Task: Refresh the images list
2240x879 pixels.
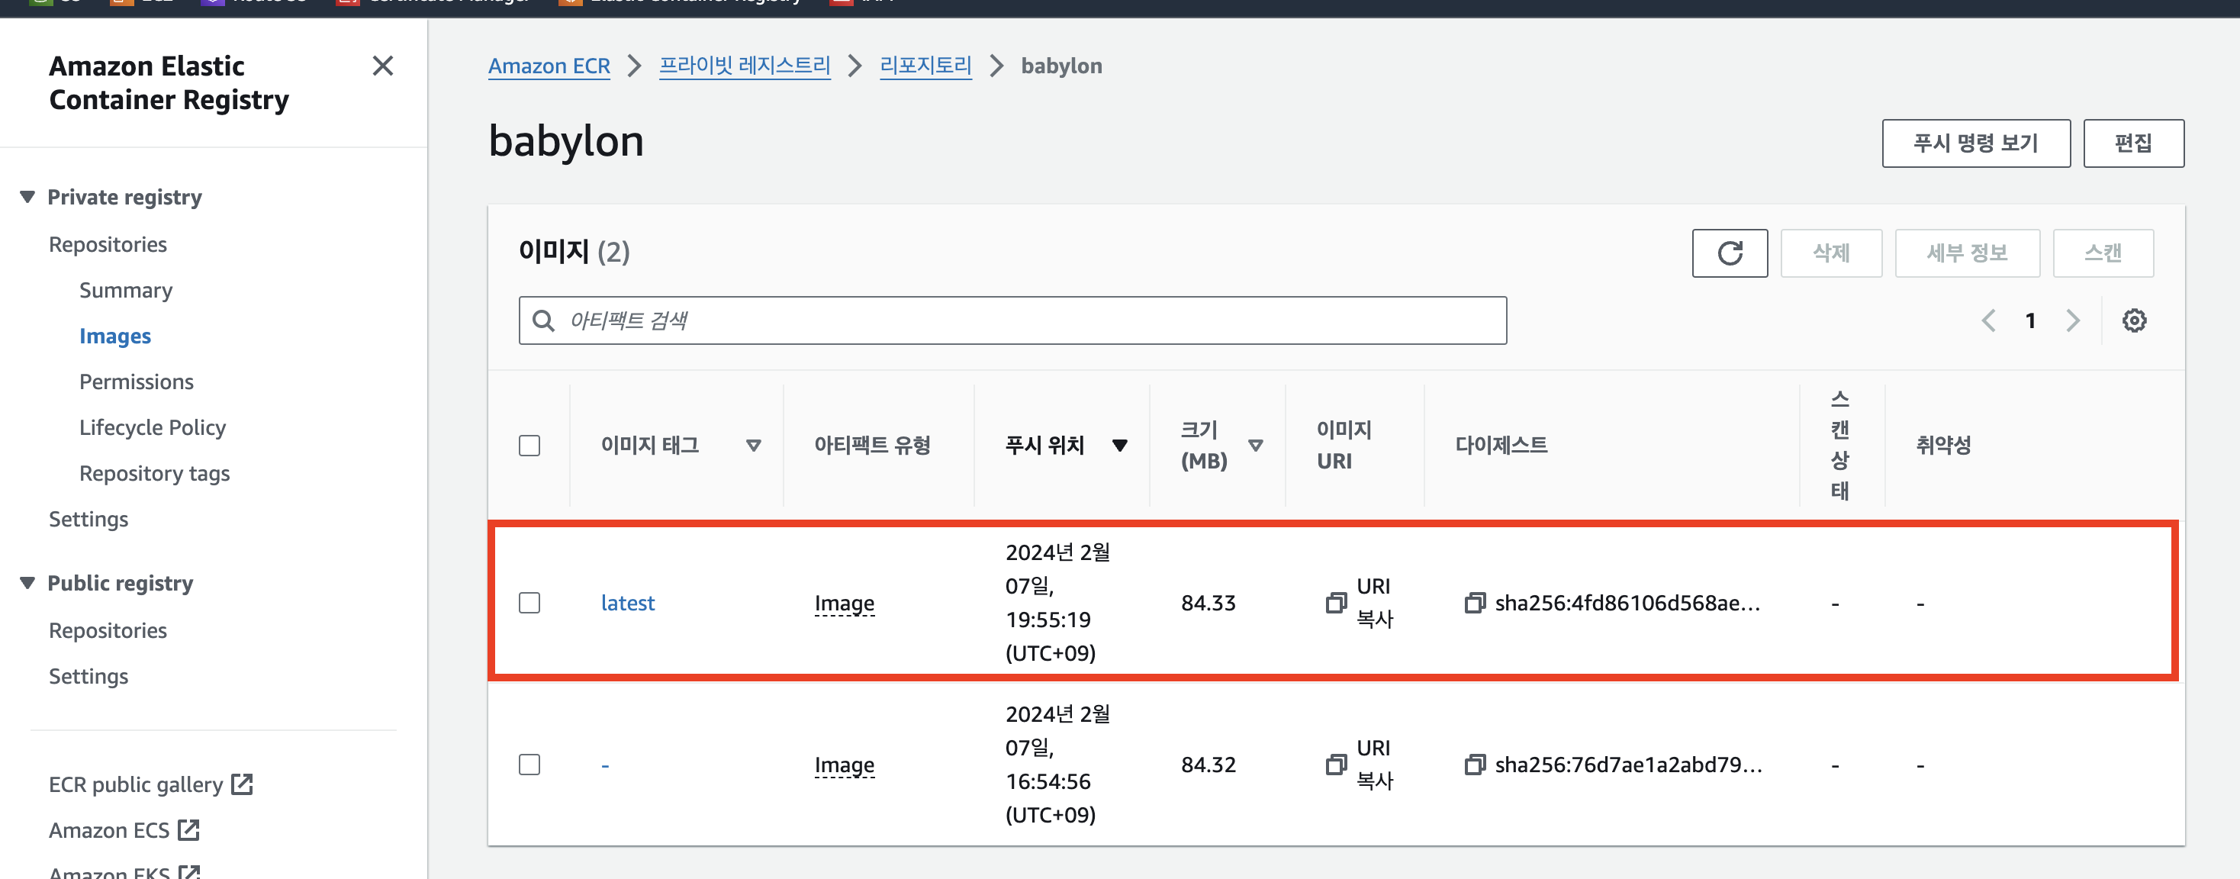Action: tap(1730, 253)
